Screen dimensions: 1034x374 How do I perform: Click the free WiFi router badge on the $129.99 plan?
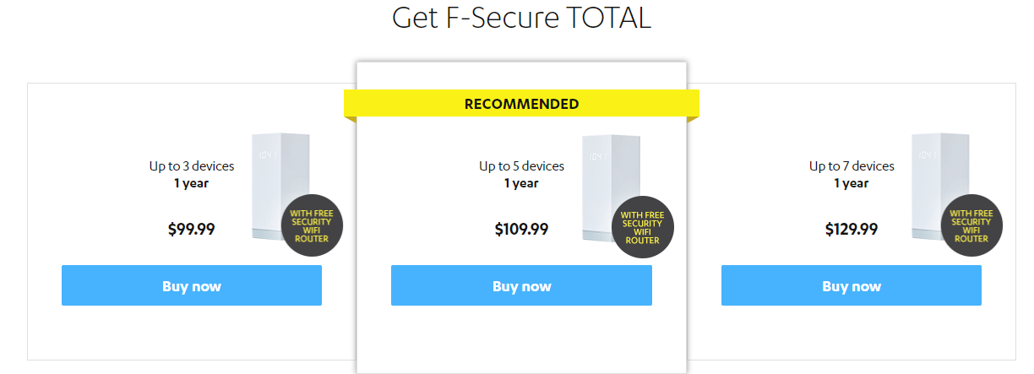(x=971, y=225)
